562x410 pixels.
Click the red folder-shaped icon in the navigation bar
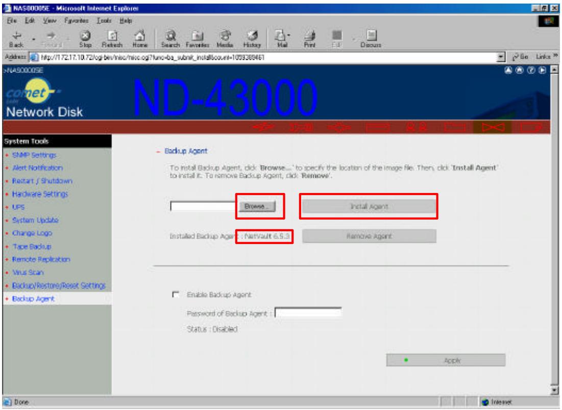[x=455, y=127]
